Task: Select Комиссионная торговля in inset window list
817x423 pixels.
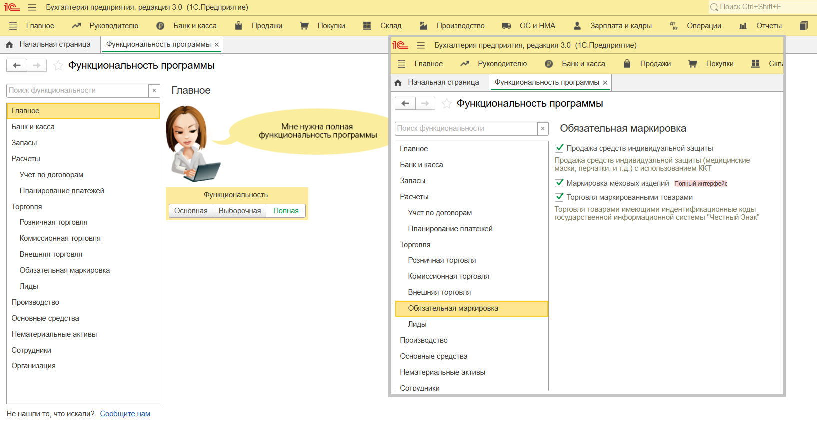Action: (x=472, y=276)
